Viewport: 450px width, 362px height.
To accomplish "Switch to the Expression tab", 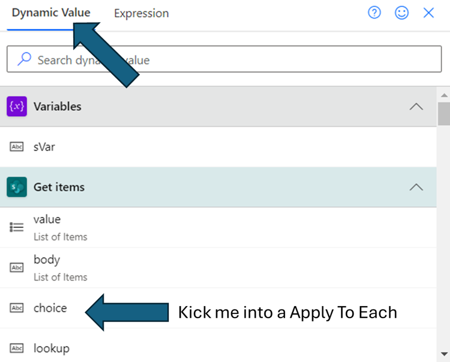I will coord(141,13).
